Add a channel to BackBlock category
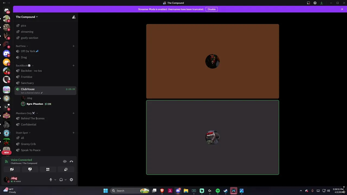Screen dimensions: 347x195 tap(73, 66)
